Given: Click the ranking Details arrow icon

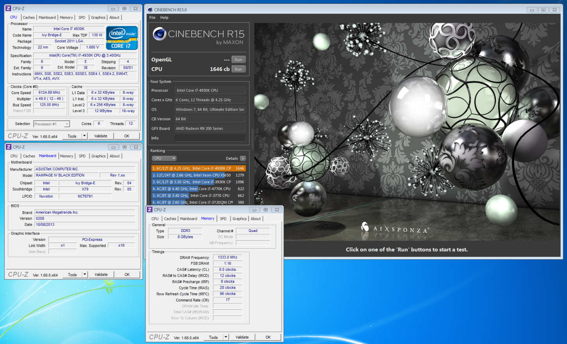Looking at the screenshot, I should (243, 159).
